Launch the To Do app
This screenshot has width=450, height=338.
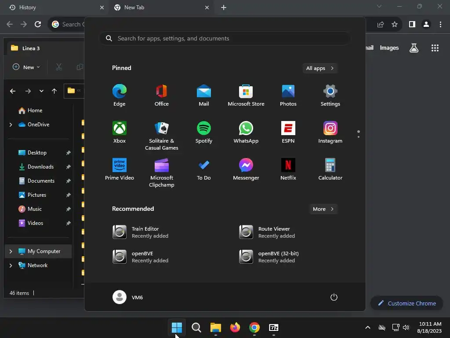click(204, 169)
